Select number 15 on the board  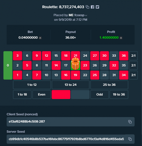tap(56, 56)
